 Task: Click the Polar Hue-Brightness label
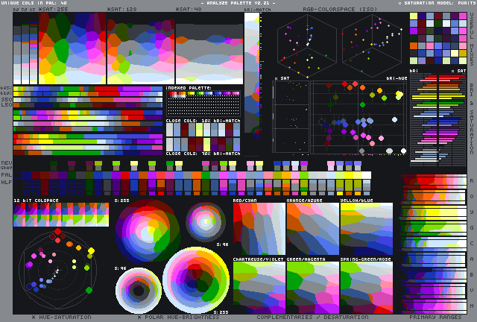coord(182,317)
